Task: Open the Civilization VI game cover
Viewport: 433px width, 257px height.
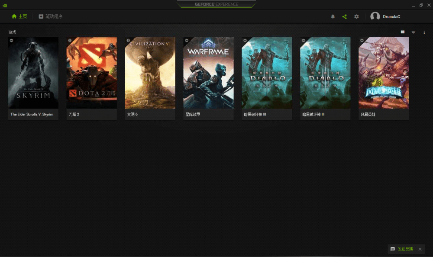Action: tap(150, 73)
